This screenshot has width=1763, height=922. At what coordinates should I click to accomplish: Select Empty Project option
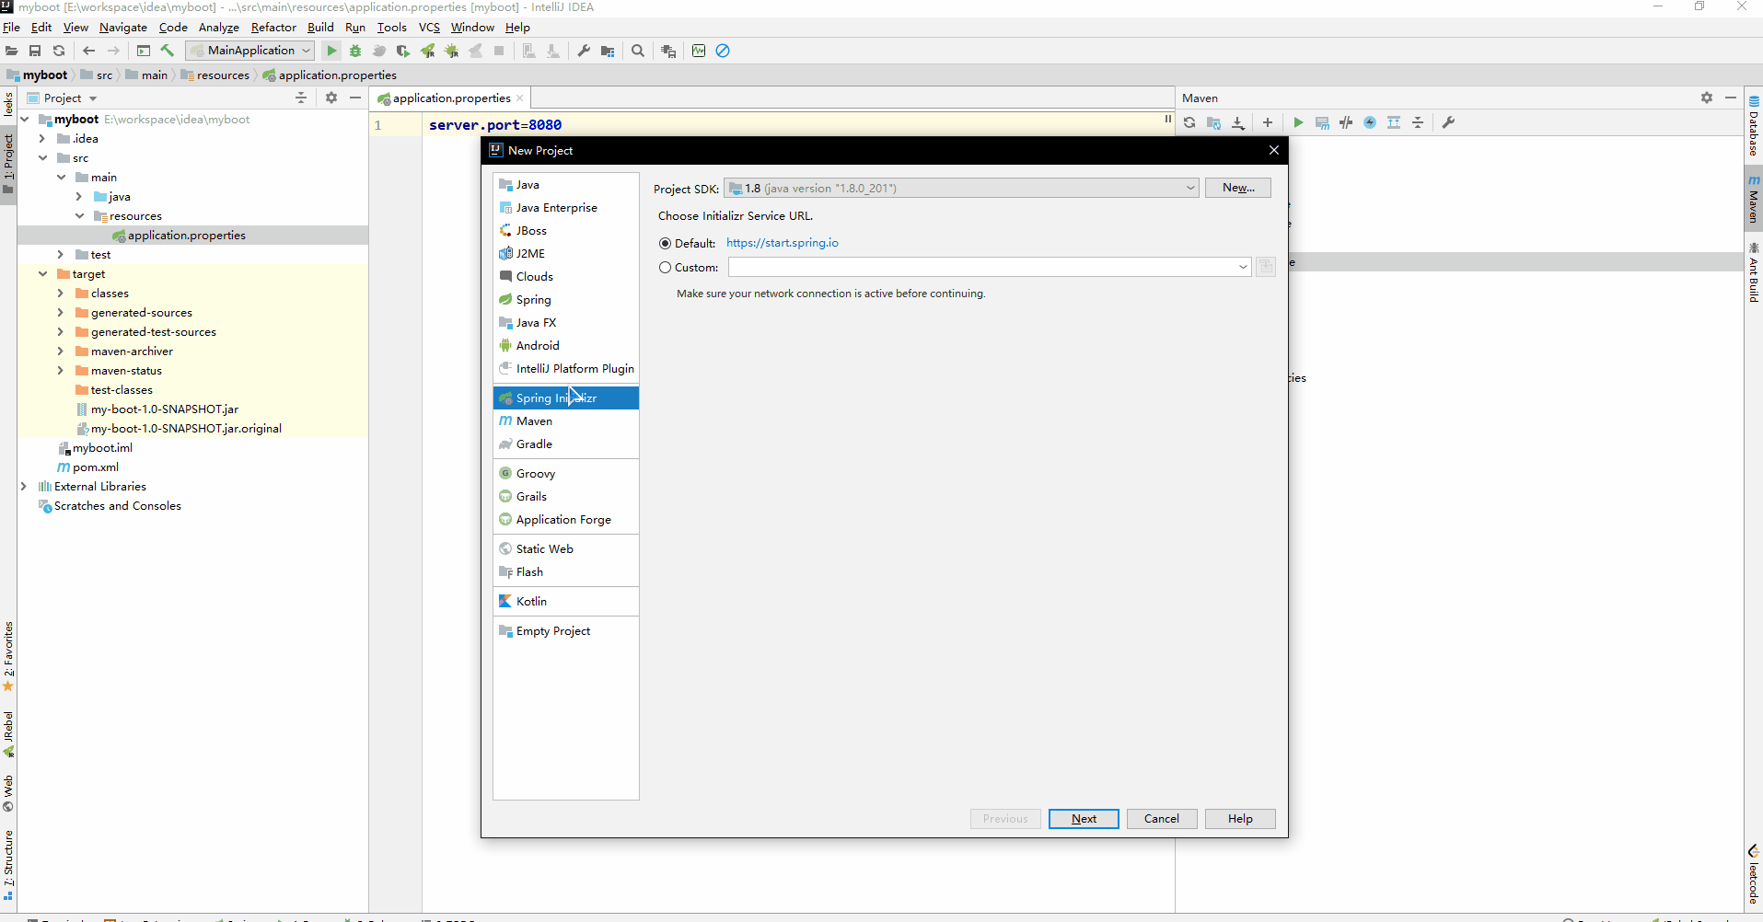(566, 631)
